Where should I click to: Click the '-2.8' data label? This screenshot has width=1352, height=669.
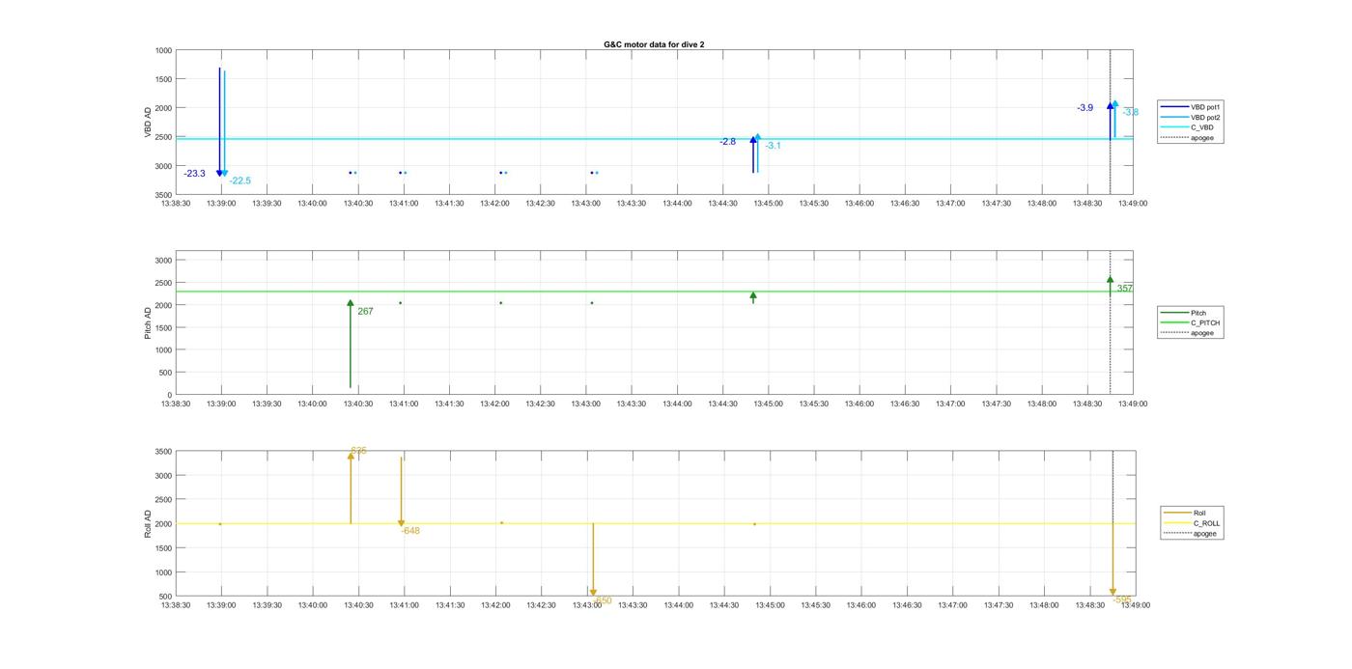coord(727,142)
